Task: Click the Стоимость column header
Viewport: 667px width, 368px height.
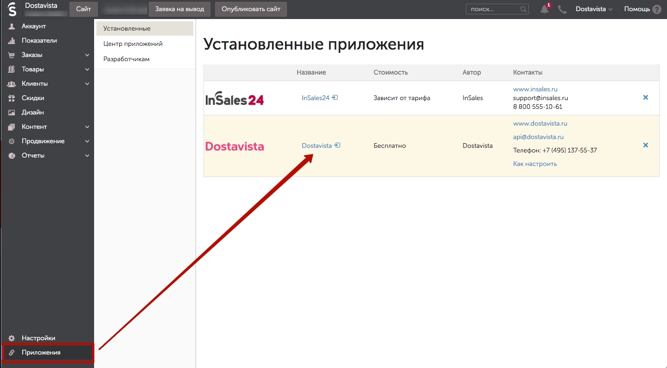Action: 391,73
